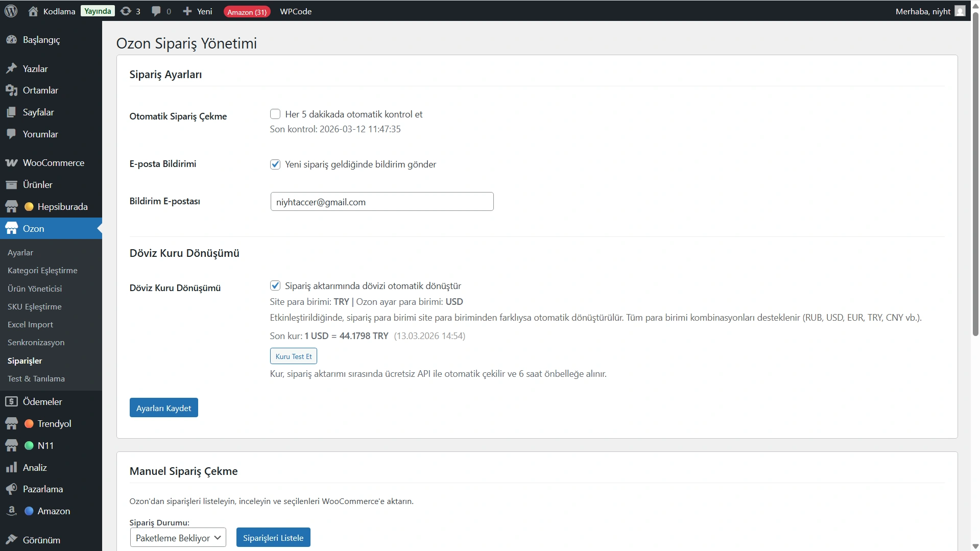Click the Ödemeler payments icon
The height and width of the screenshot is (551, 980).
[x=11, y=402]
